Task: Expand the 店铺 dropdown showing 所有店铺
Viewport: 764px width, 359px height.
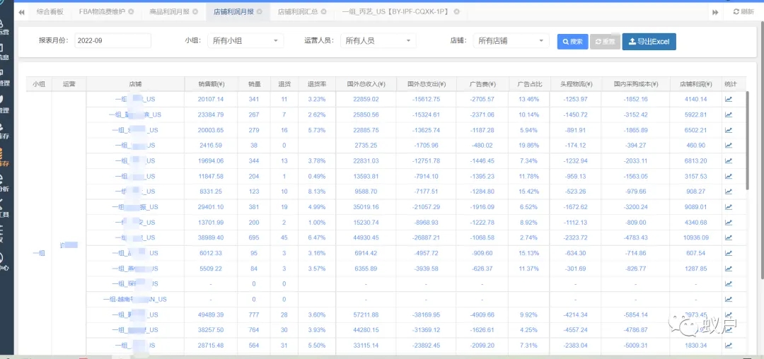Action: tap(511, 41)
